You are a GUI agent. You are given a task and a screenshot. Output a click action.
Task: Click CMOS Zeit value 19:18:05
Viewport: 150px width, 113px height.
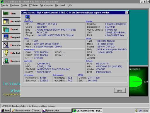92,81
